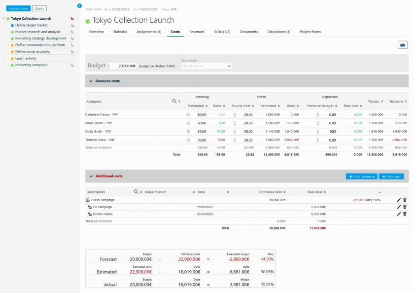Click the Add estimate button
Viewport: 414px width, 293px height.
(x=361, y=177)
